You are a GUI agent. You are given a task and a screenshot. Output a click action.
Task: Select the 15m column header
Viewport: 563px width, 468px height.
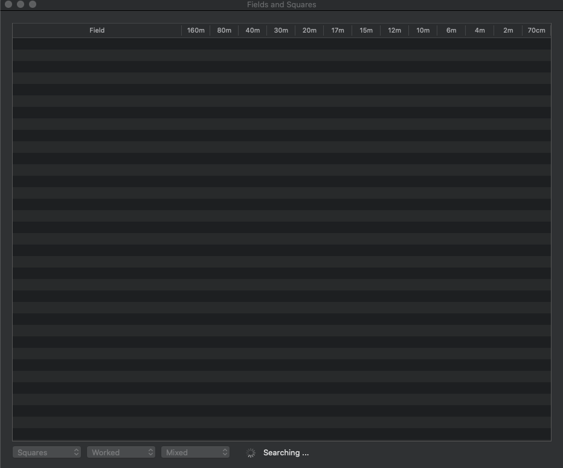click(366, 30)
